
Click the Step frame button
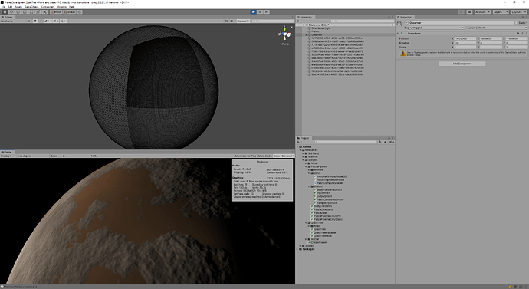coord(267,12)
